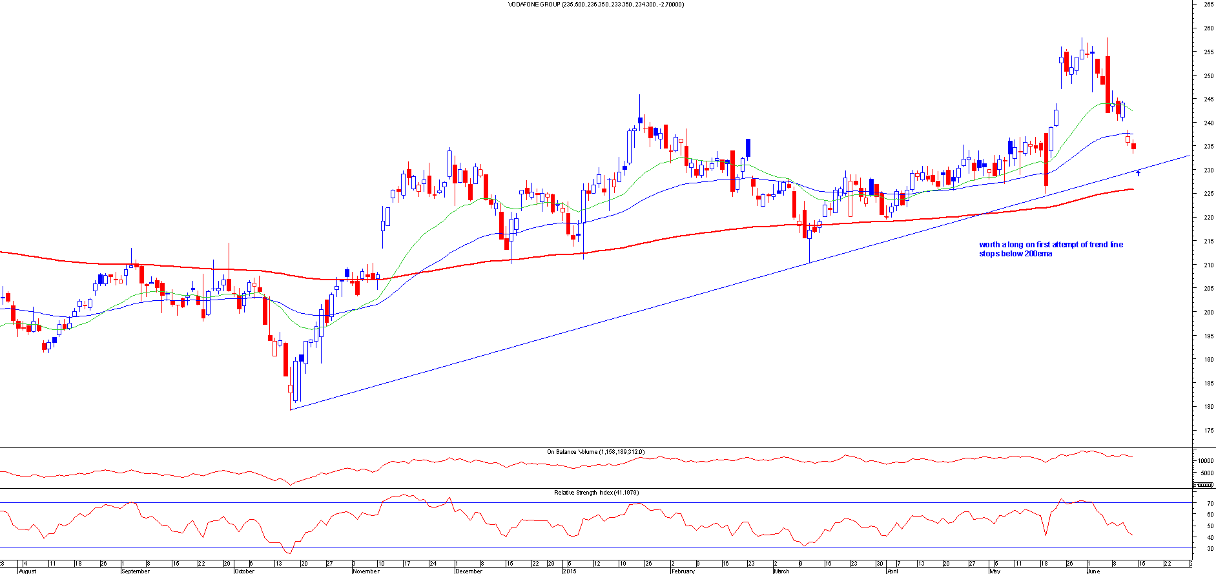Image resolution: width=1216 pixels, height=574 pixels.
Task: Click the RSI 70 level label
Action: [x=1210, y=503]
